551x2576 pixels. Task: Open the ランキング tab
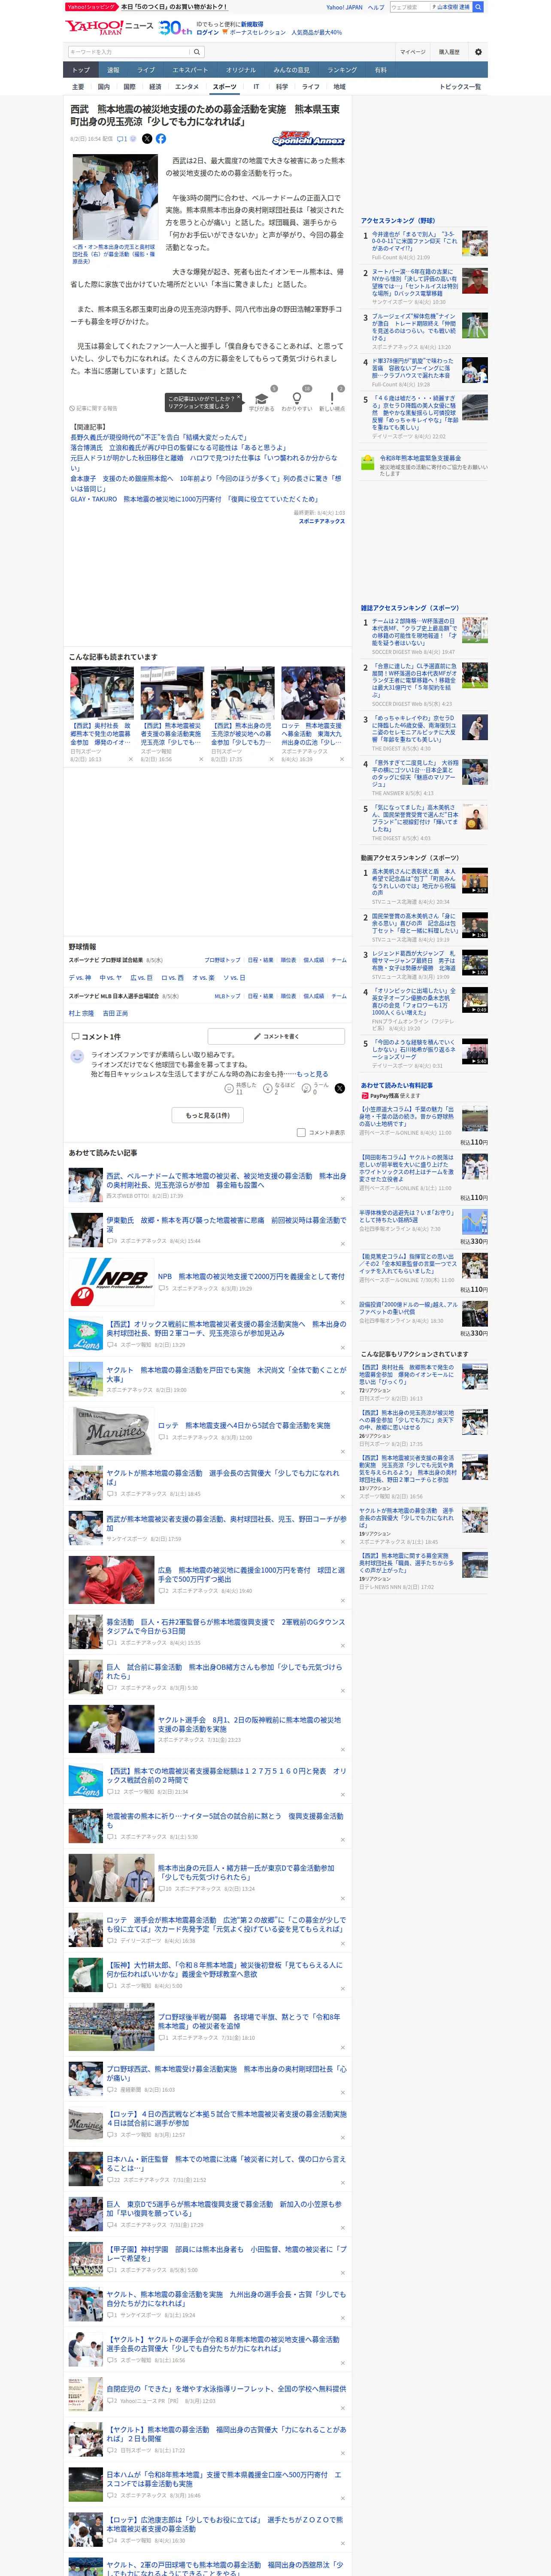coord(342,70)
